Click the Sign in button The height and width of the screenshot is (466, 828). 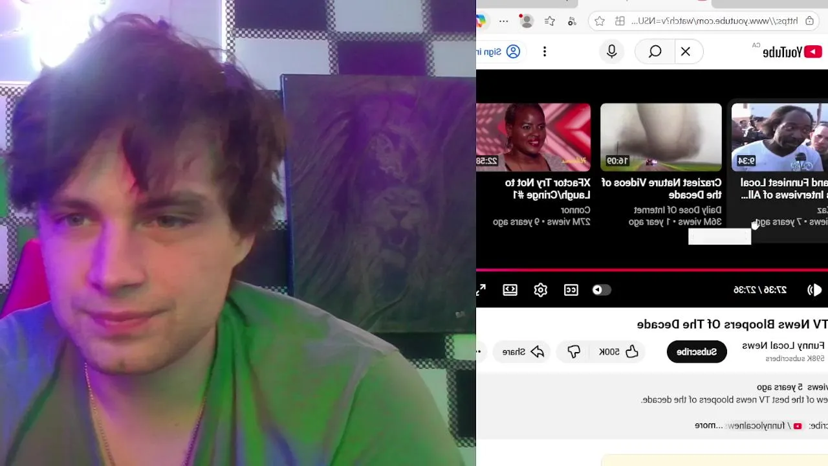[x=499, y=52]
